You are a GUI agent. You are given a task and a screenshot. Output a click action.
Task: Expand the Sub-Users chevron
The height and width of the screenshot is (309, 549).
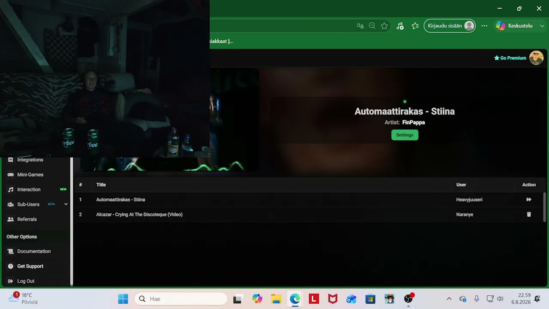[x=66, y=204]
